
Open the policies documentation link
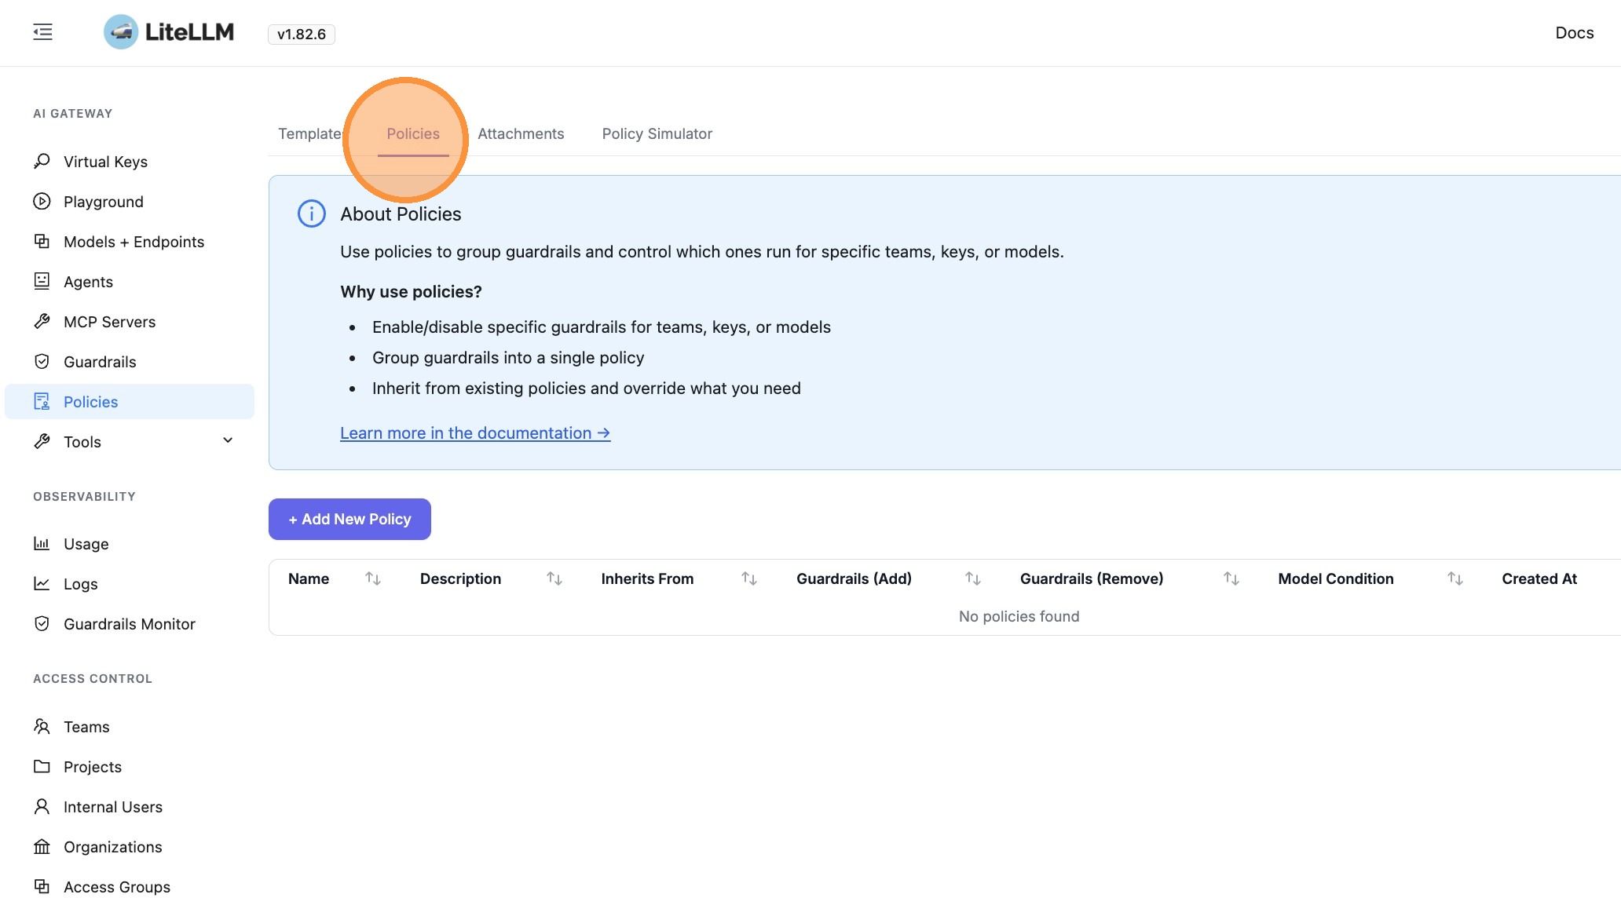click(474, 432)
